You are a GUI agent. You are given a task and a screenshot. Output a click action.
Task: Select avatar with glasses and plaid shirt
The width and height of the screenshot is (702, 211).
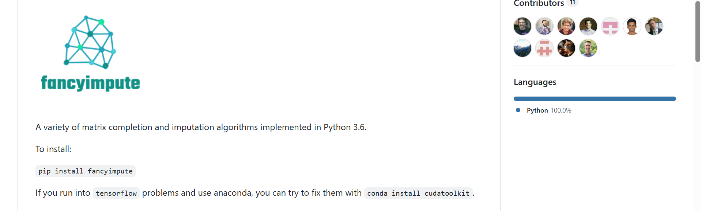pyautogui.click(x=566, y=26)
